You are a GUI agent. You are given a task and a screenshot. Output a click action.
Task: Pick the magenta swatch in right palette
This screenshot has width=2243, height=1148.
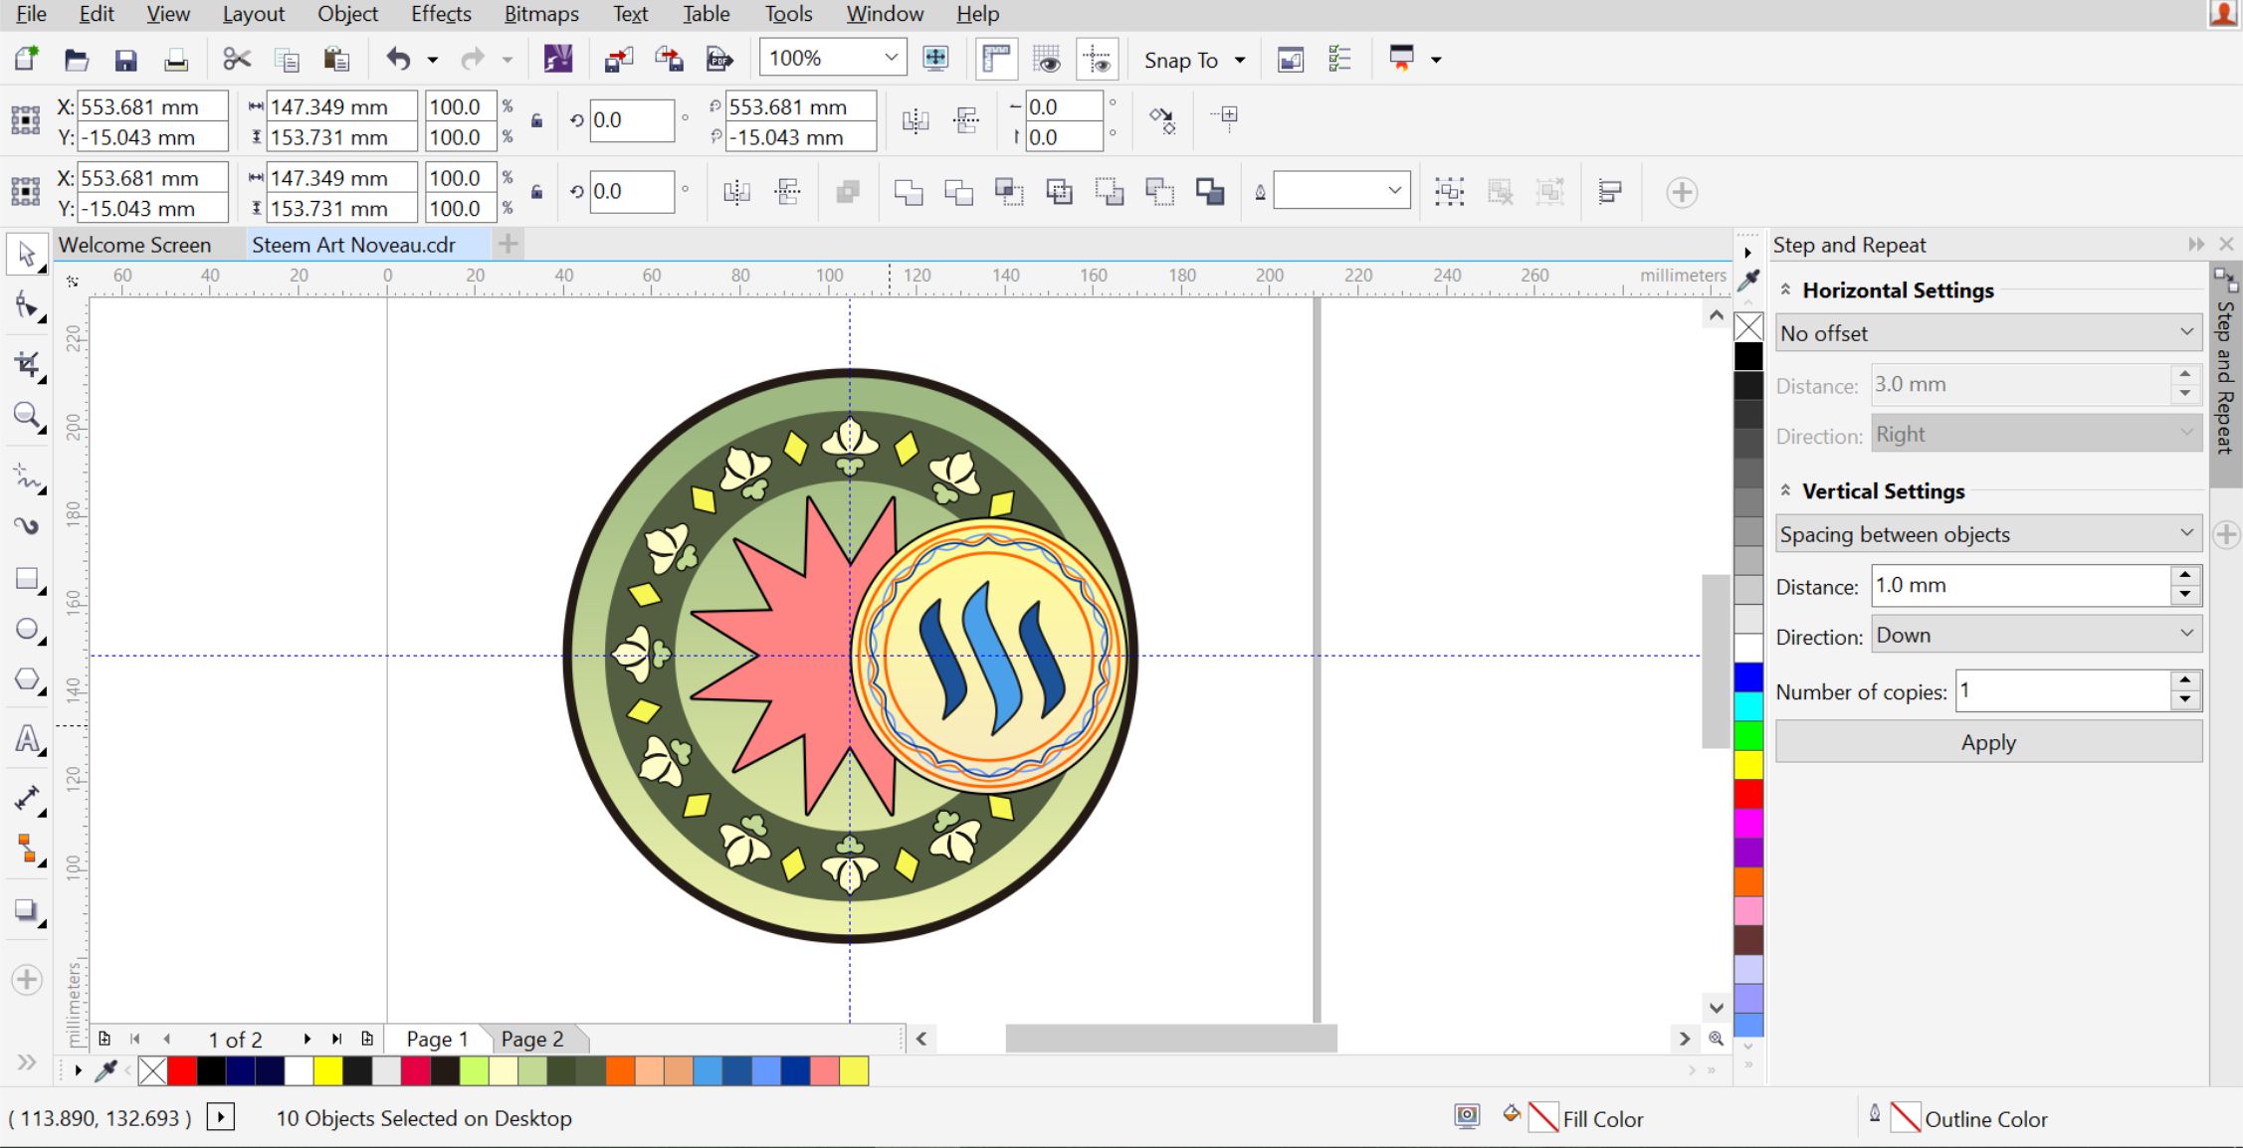click(x=1748, y=823)
